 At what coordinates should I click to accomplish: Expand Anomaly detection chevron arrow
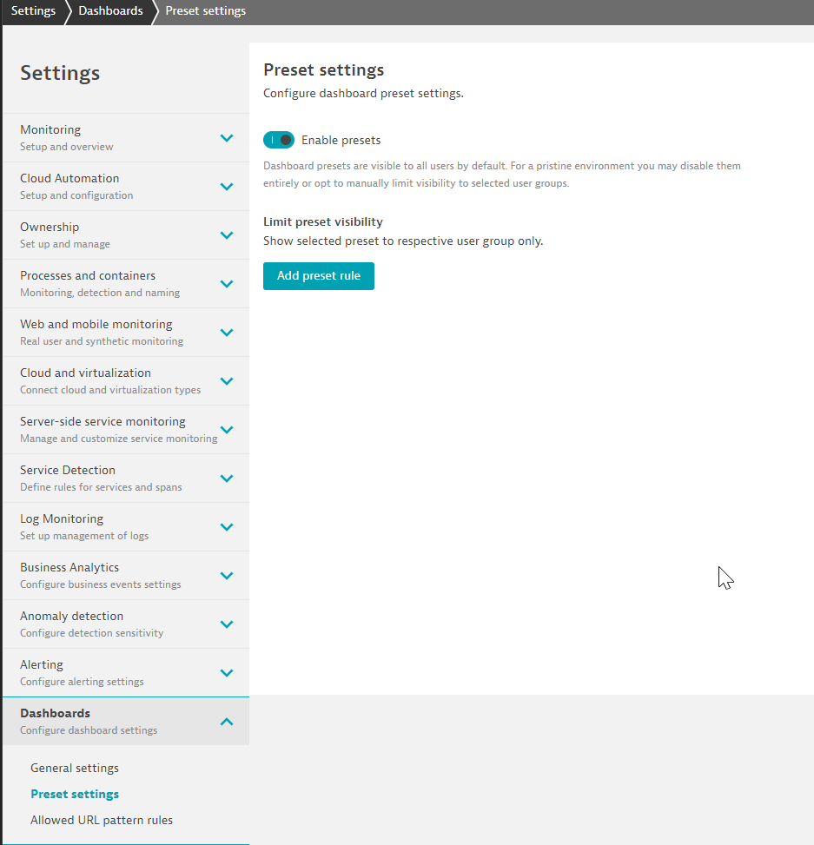(227, 624)
